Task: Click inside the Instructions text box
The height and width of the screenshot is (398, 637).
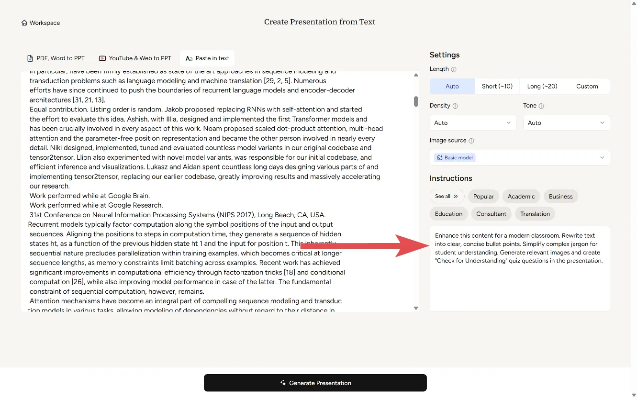Action: (x=519, y=282)
